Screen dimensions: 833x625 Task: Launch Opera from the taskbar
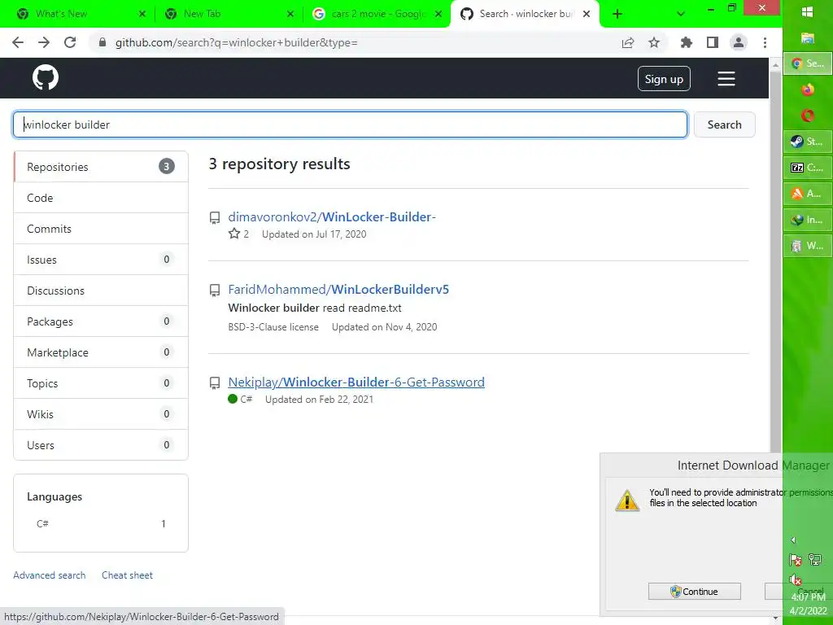(x=808, y=116)
